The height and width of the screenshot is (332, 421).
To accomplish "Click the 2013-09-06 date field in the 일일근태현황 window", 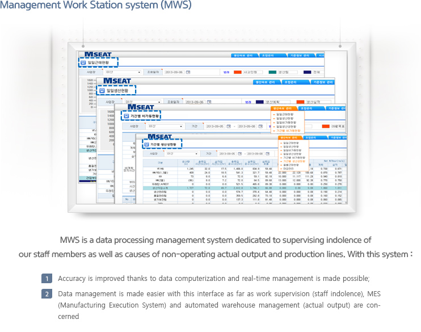I will (174, 72).
